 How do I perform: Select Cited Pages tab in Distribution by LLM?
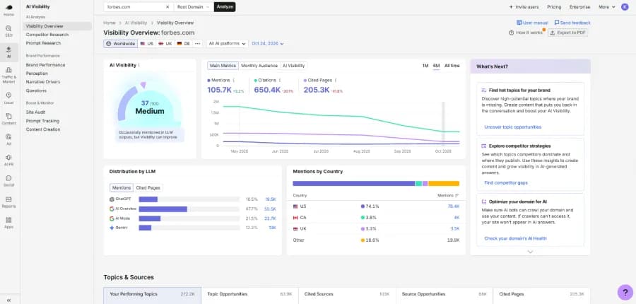click(x=148, y=188)
